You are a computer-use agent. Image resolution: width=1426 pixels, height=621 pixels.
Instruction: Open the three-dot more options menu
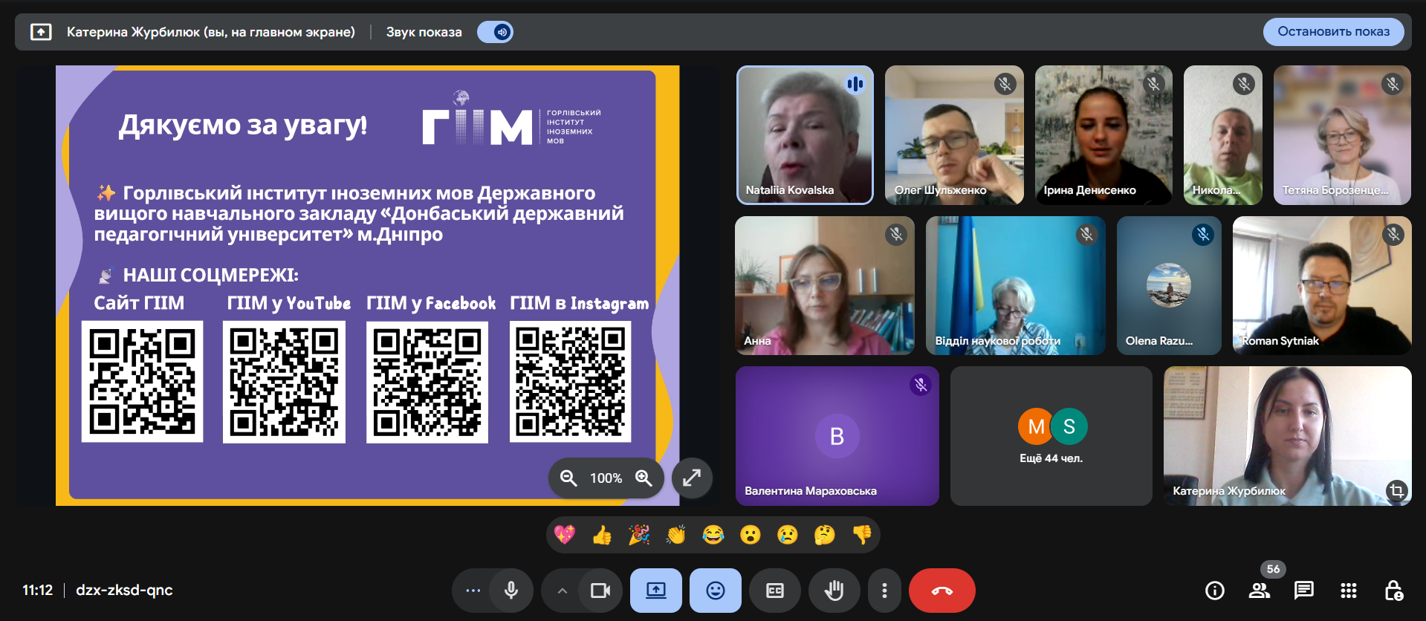pyautogui.click(x=884, y=591)
